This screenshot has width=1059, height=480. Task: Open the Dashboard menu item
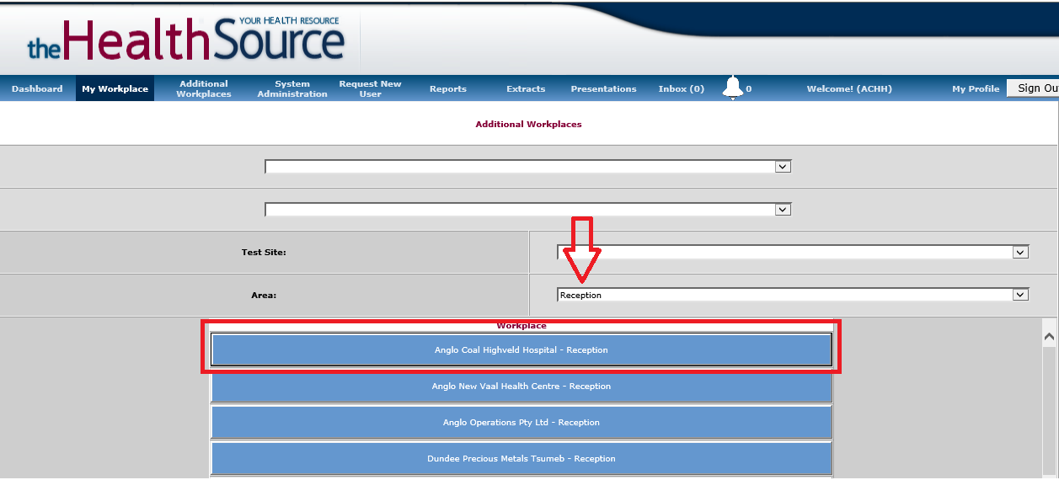(x=37, y=88)
